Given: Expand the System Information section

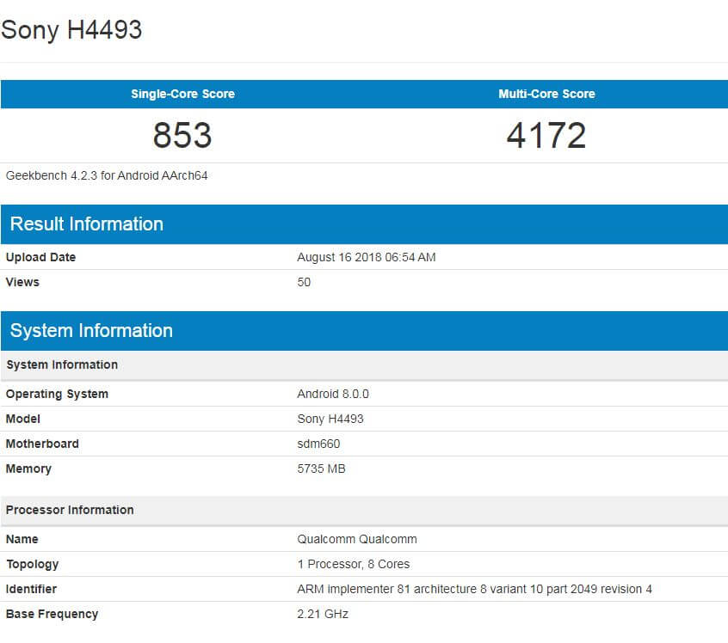Looking at the screenshot, I should point(89,331).
